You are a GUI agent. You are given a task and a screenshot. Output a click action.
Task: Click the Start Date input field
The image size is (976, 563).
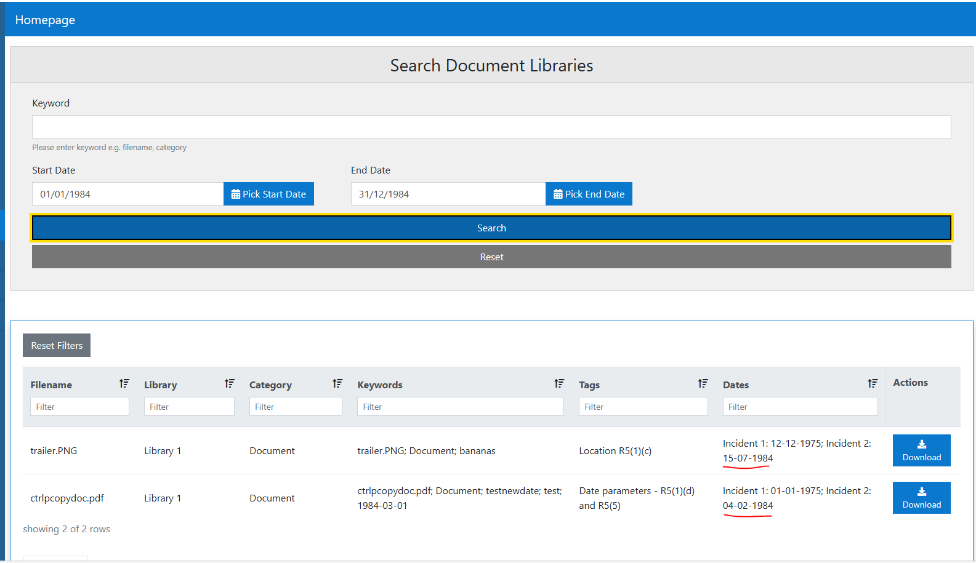[127, 194]
